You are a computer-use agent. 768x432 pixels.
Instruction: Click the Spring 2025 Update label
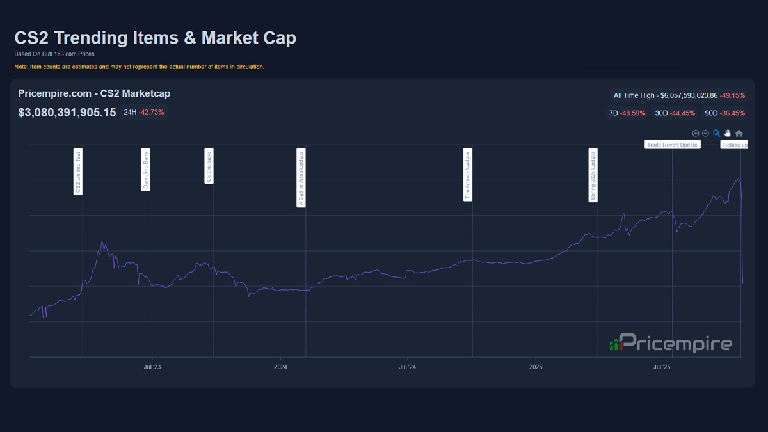pyautogui.click(x=593, y=175)
